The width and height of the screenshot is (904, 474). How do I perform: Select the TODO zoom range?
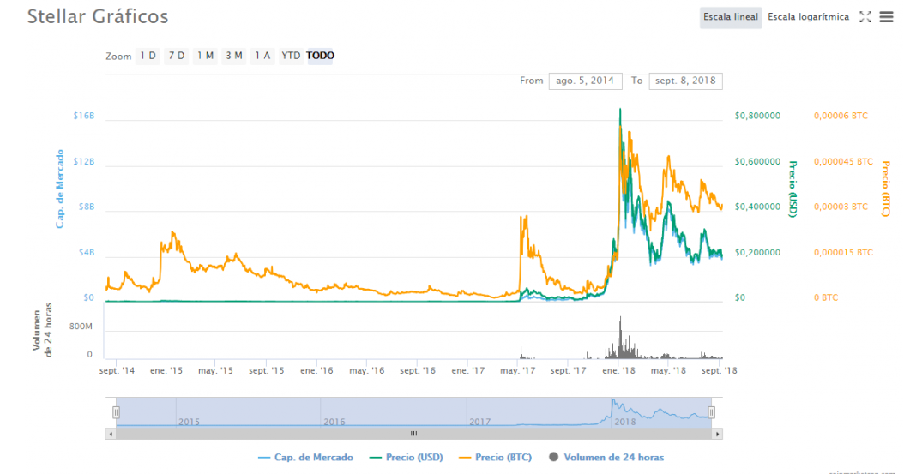click(x=320, y=56)
